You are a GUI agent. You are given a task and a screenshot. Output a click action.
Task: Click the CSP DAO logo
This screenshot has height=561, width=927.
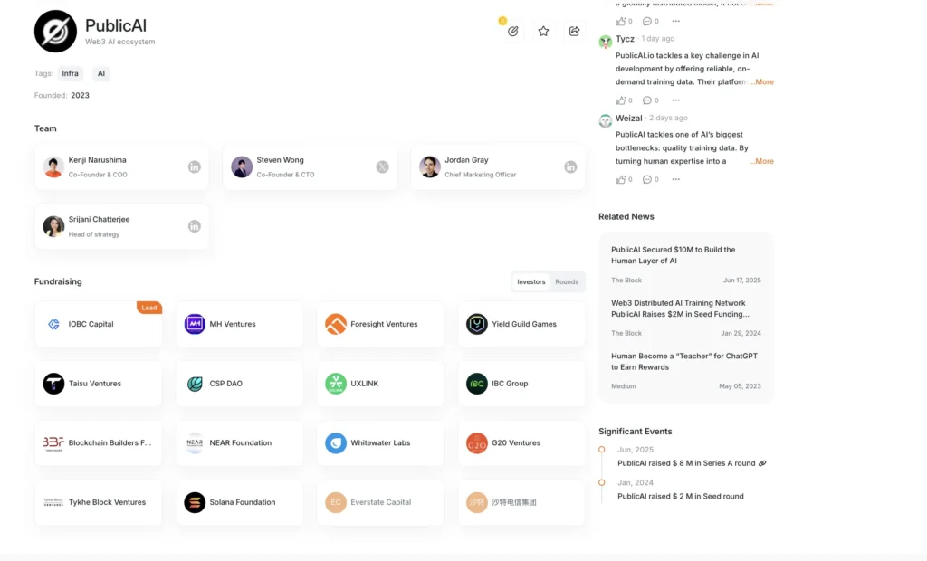pos(195,384)
